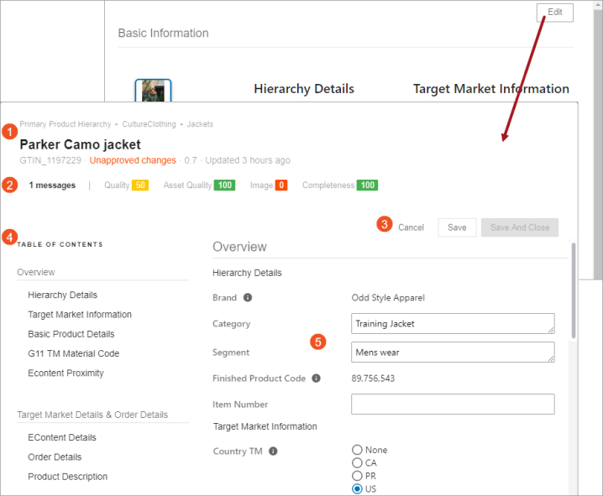
Task: Click the Asset Quality 100 badge
Action: [x=224, y=185]
